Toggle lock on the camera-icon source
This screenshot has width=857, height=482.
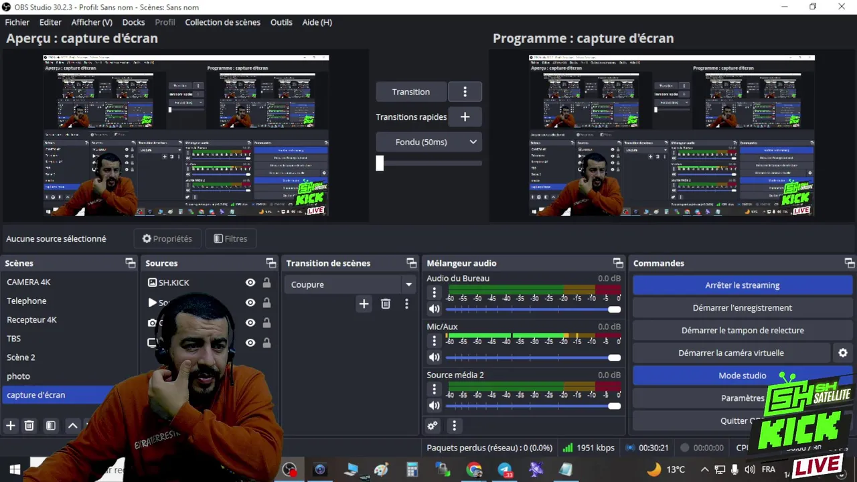(x=266, y=323)
